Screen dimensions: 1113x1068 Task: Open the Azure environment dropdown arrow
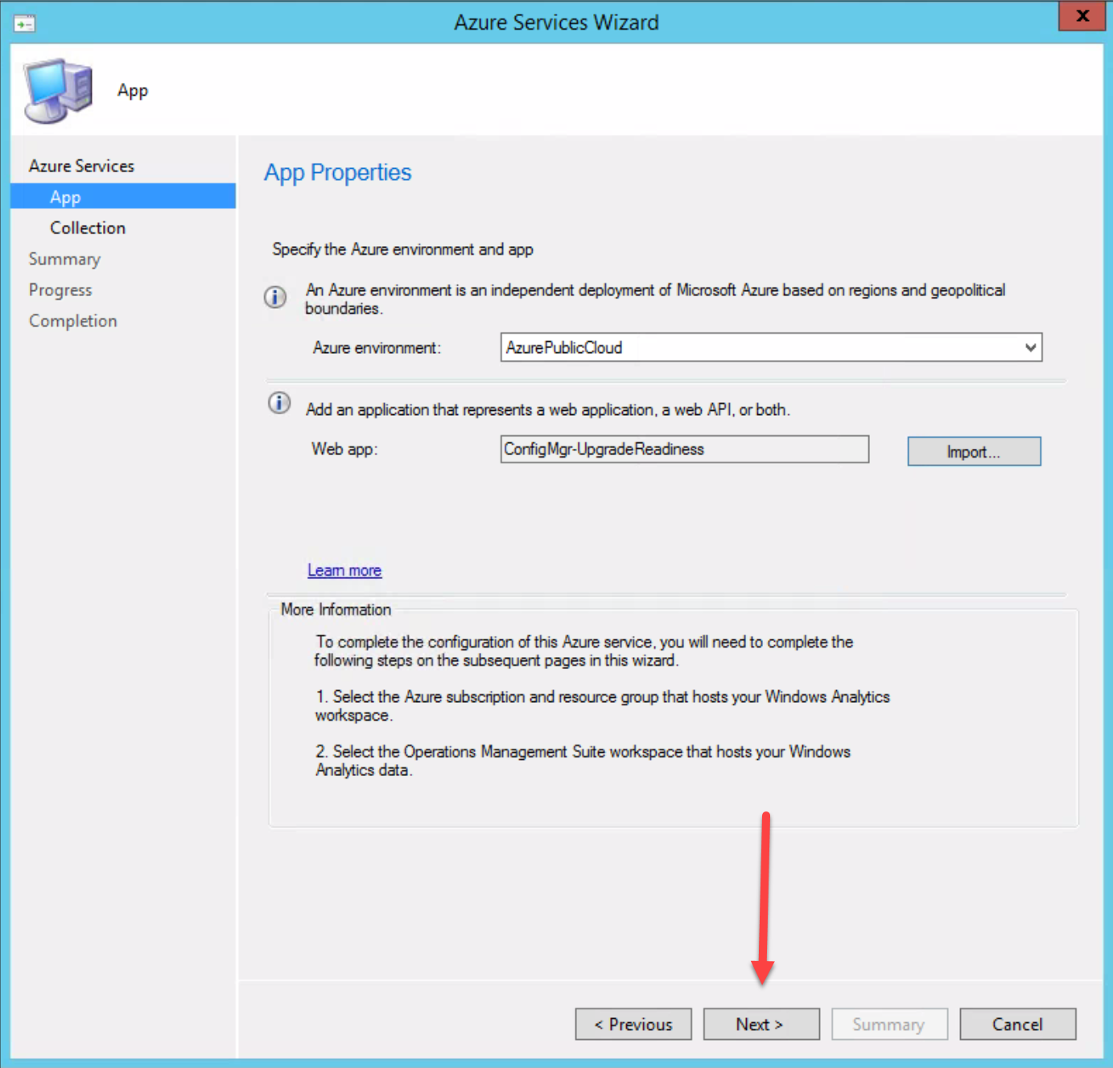(x=1029, y=347)
